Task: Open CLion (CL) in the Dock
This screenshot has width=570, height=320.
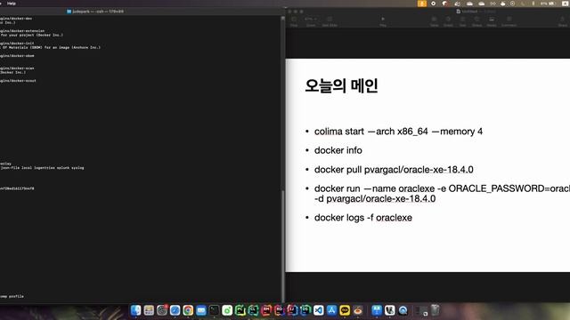Action: [253, 310]
